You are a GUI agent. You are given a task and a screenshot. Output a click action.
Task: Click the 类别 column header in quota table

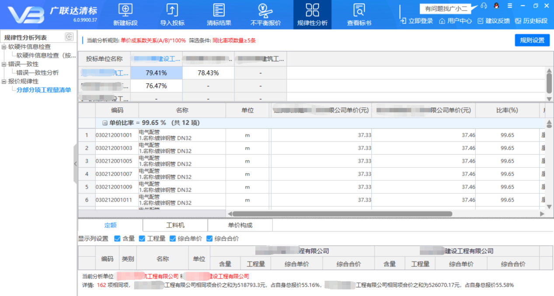(128, 258)
